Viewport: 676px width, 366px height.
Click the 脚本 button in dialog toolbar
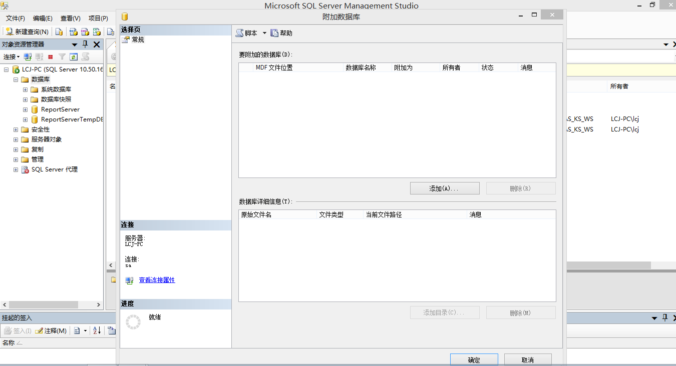tap(247, 33)
